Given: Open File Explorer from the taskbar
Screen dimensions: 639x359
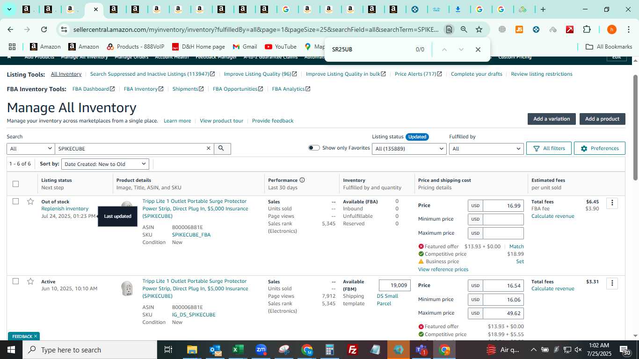Looking at the screenshot, I should point(192,350).
